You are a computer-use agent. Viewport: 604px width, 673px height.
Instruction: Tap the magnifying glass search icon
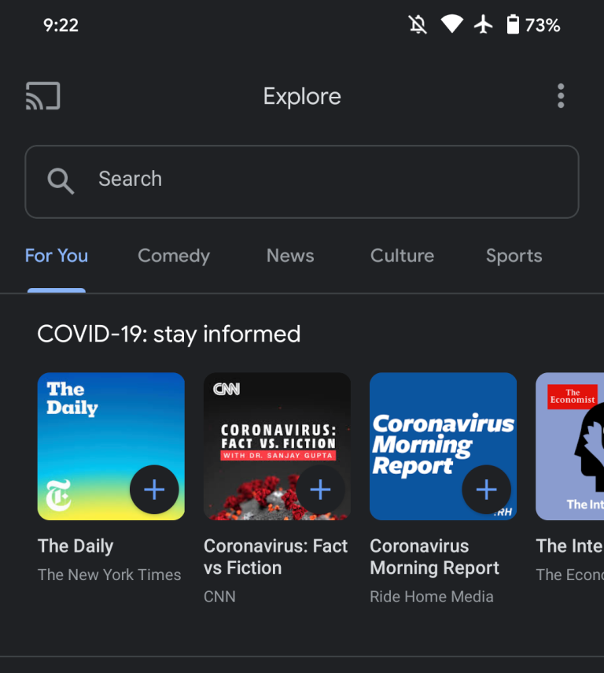click(x=61, y=181)
